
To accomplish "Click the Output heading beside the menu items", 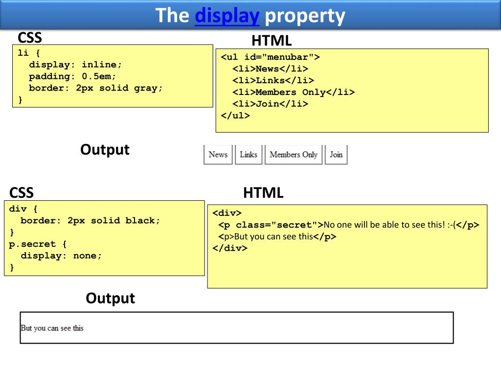I will 105,150.
